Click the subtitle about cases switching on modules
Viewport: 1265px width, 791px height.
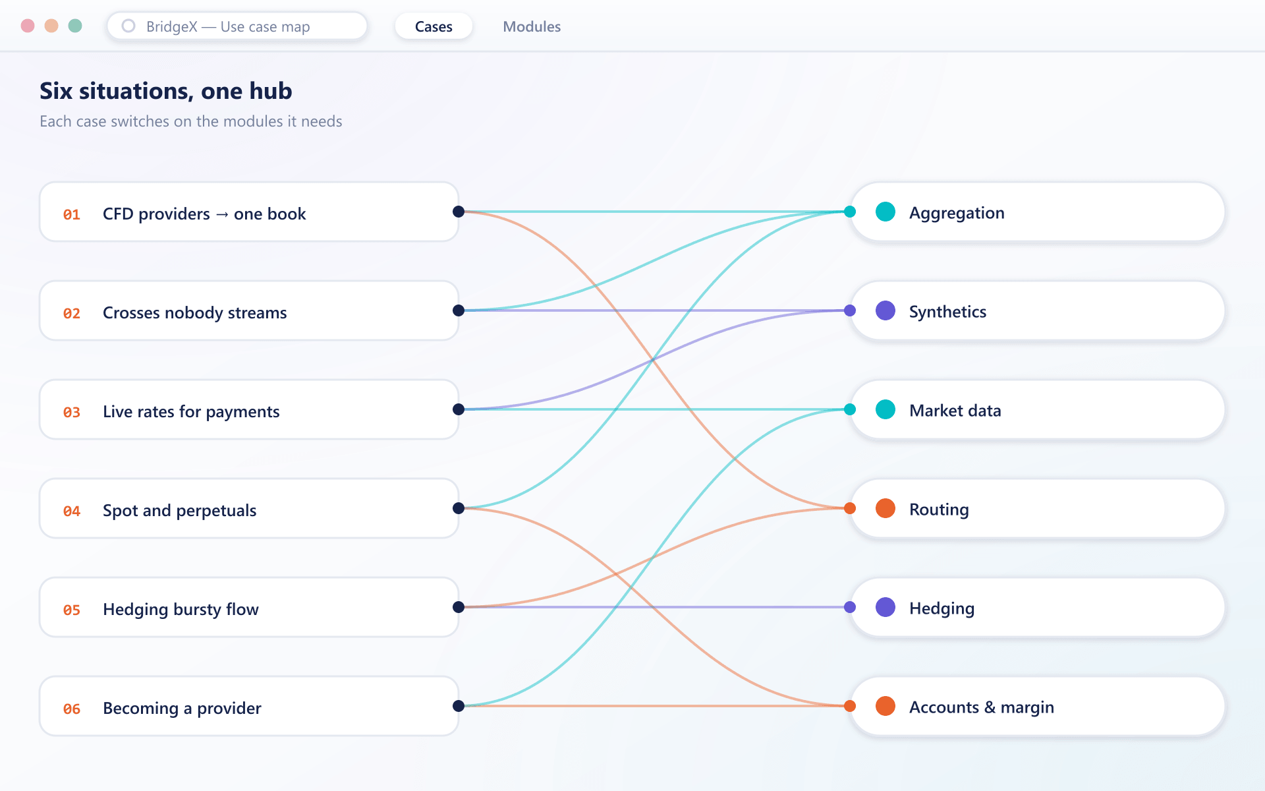(191, 121)
